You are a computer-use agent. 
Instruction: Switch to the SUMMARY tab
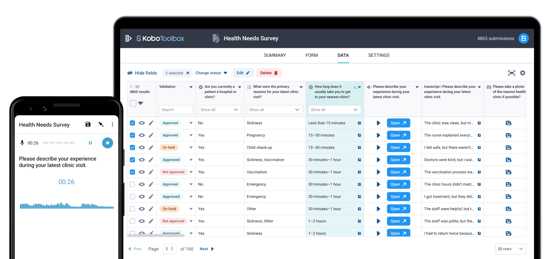275,55
